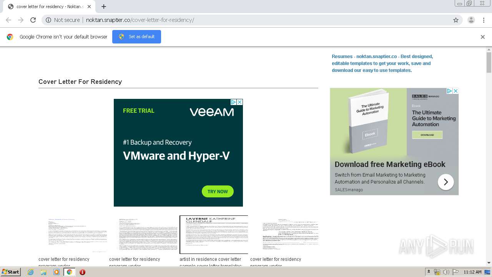Bookmark this page with the star icon

click(456, 20)
